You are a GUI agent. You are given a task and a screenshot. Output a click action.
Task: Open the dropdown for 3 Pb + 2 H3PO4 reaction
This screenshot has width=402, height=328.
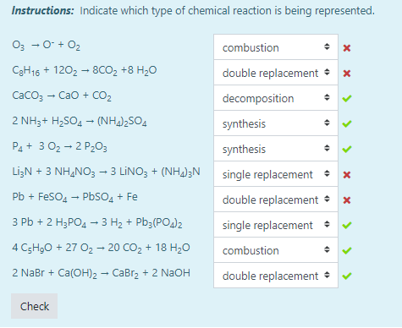click(x=276, y=225)
